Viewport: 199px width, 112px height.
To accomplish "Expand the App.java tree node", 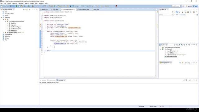I will [7, 23].
